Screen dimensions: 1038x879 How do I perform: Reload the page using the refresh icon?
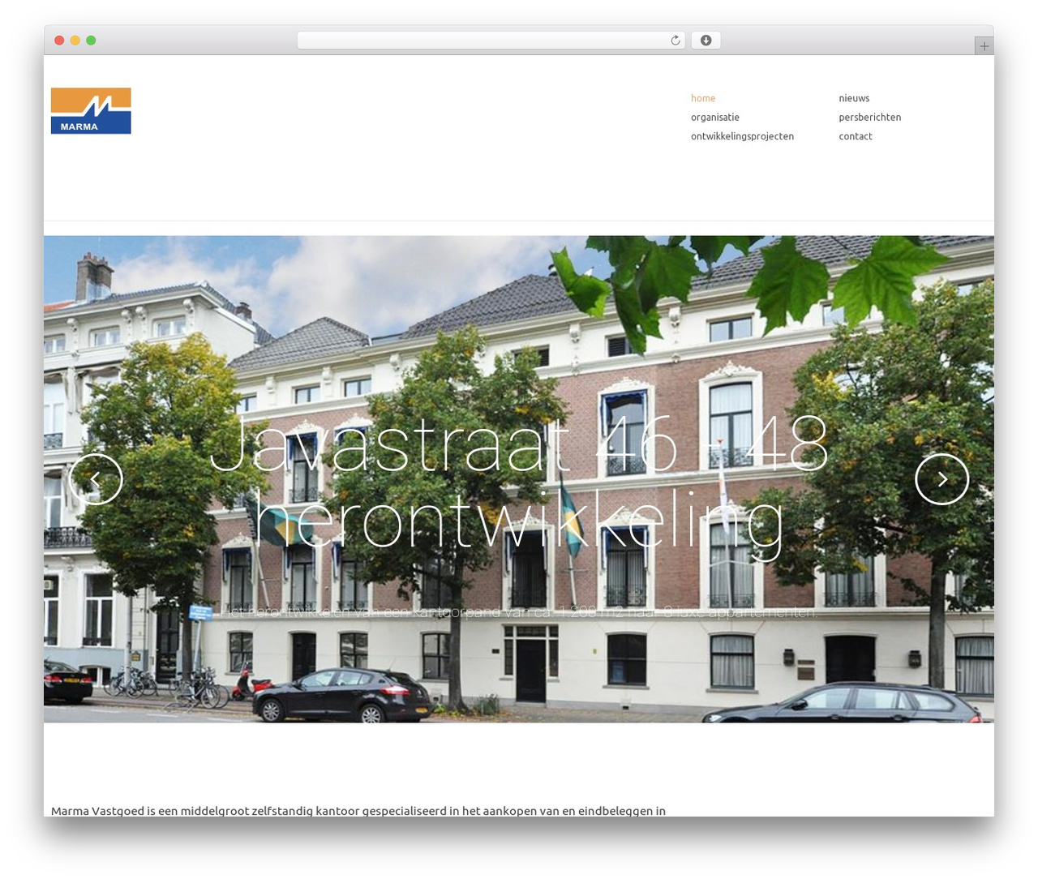pyautogui.click(x=675, y=41)
